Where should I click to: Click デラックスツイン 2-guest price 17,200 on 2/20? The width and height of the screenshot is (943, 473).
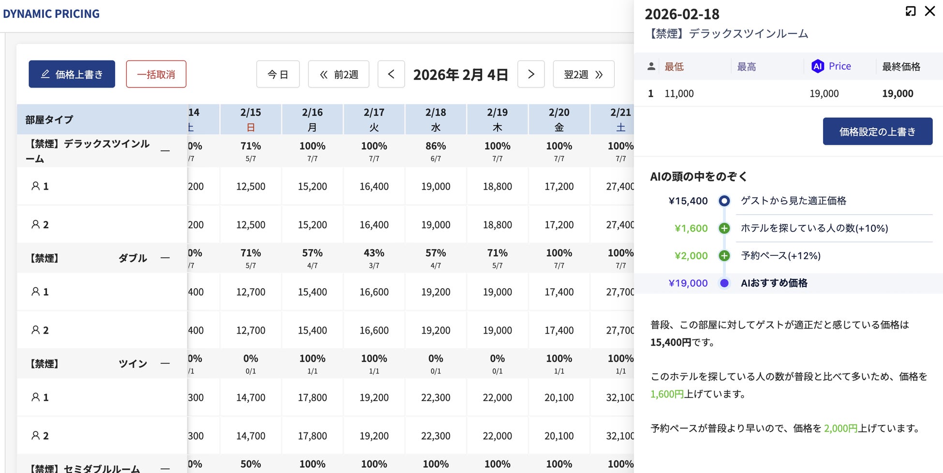559,225
